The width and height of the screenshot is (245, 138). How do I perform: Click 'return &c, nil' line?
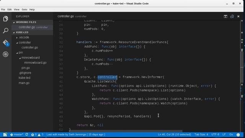(x=90, y=125)
